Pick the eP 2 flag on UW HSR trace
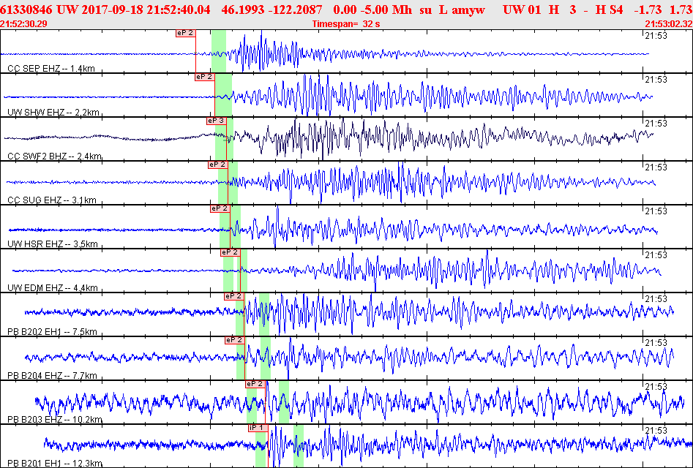The width and height of the screenshot is (693, 468). (220, 208)
